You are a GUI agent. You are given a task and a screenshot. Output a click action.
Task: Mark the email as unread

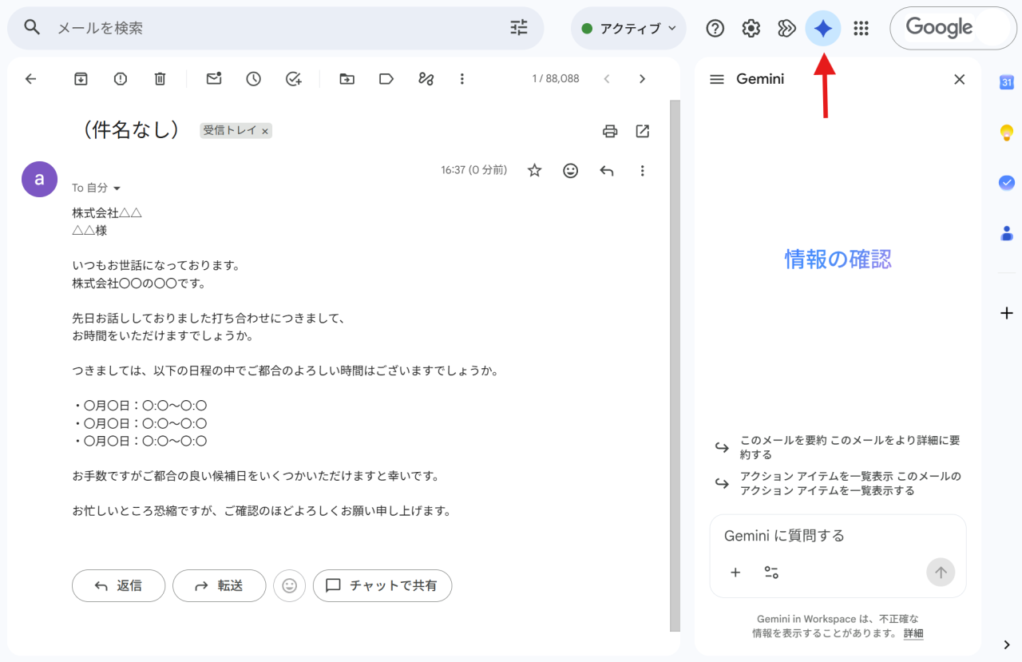(213, 78)
